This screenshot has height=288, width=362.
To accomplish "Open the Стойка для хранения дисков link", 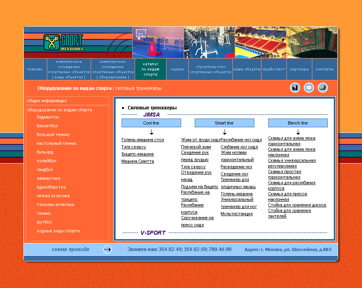I will tap(297, 205).
